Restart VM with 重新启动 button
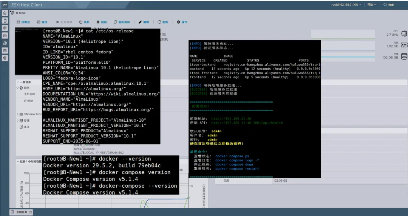Image resolution: width=408 pixels, height=216 pixels. tap(122, 22)
